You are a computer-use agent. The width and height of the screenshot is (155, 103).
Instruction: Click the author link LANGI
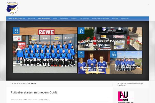25,99
